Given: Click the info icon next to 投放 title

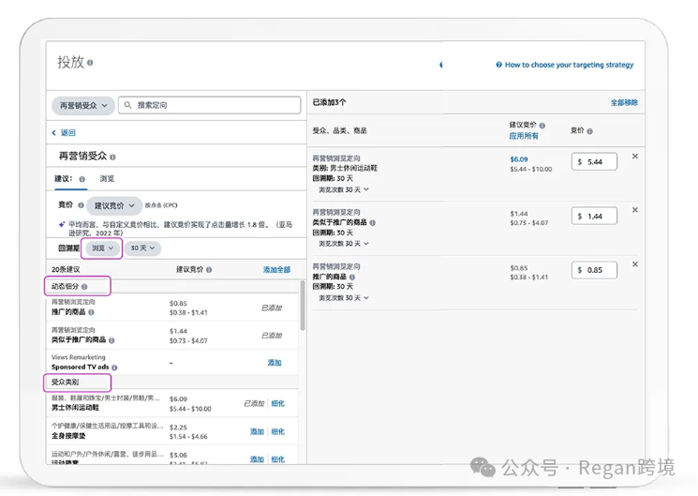Looking at the screenshot, I should click(91, 63).
